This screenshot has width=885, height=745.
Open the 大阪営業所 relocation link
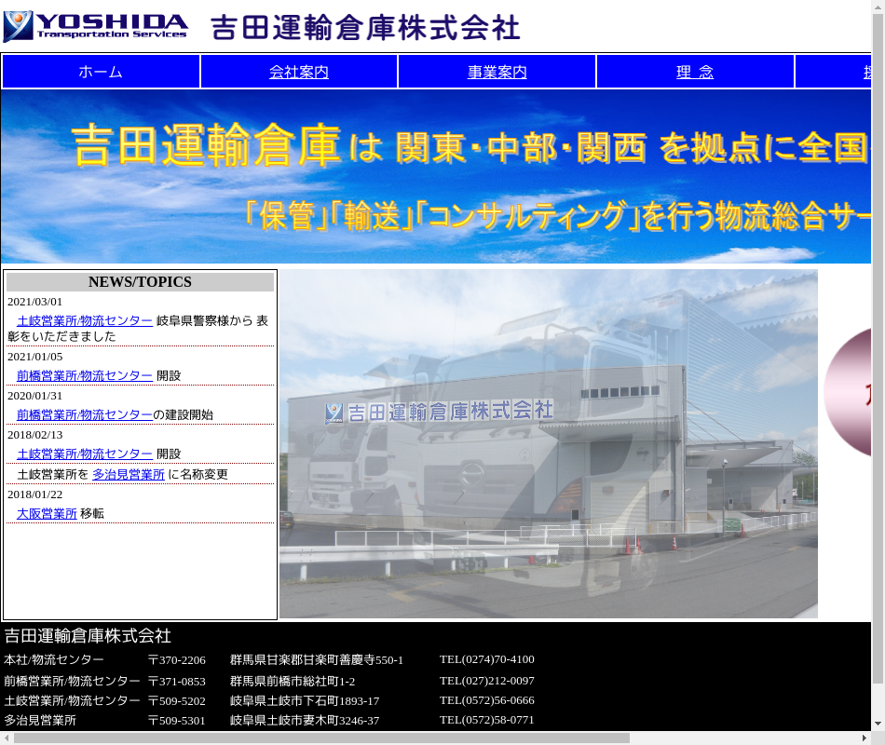click(x=47, y=513)
